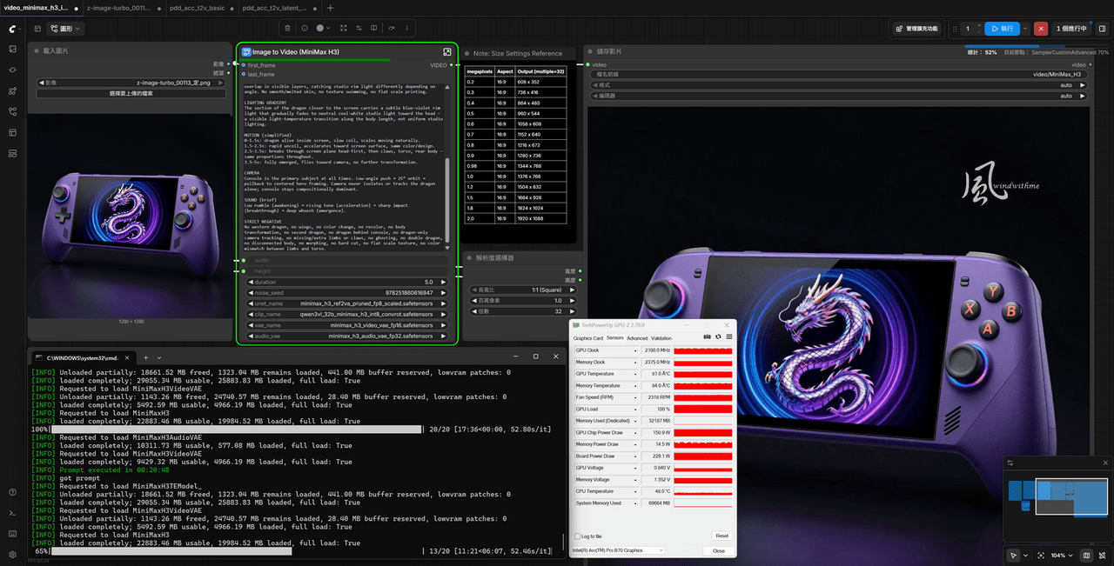Toggle collapse dot of 載入圖片 node
Screen dimensions: 1114x566
pyautogui.click(x=37, y=51)
